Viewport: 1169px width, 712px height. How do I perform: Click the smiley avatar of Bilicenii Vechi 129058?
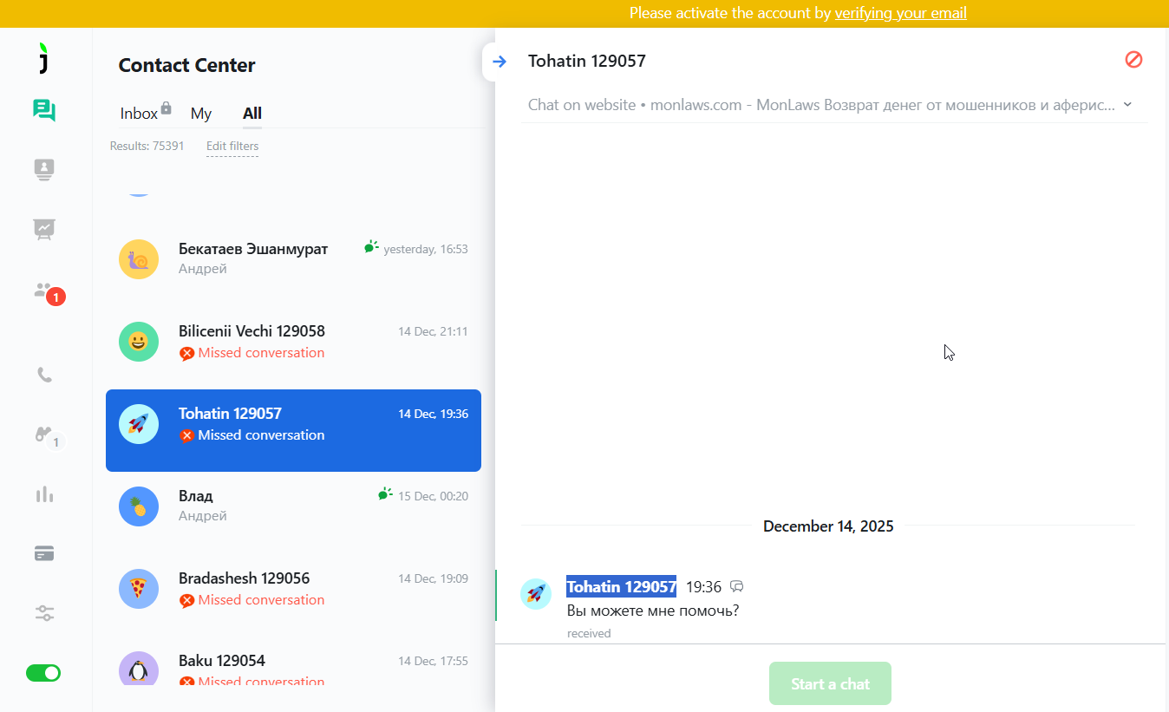click(139, 342)
